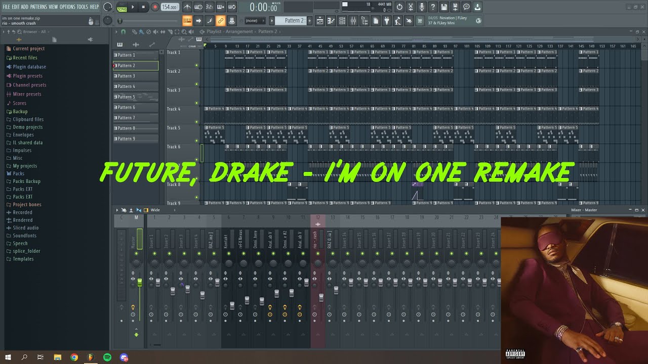
Task: Adjust the Master track volume fader
Action: pos(140,283)
